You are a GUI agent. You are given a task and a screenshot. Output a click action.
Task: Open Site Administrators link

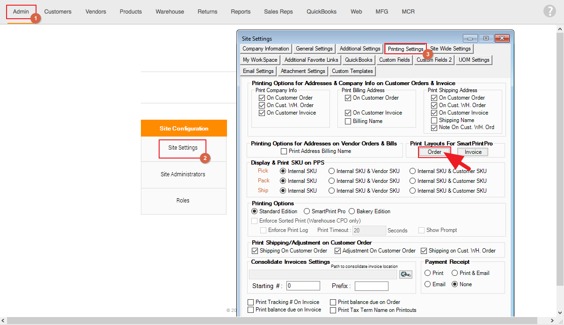pos(183,174)
